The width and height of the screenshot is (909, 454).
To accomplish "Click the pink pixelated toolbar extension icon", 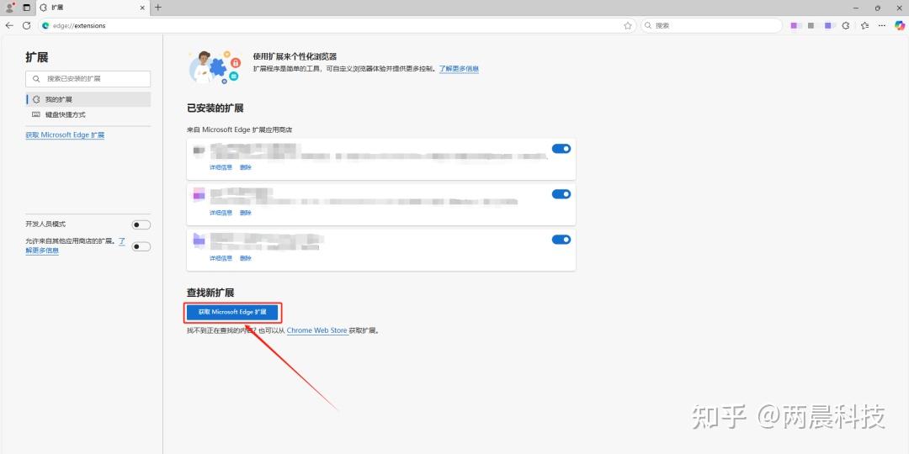I will point(795,25).
